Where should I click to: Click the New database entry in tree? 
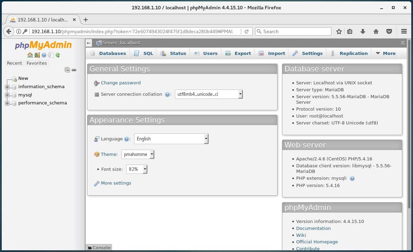tap(23, 78)
